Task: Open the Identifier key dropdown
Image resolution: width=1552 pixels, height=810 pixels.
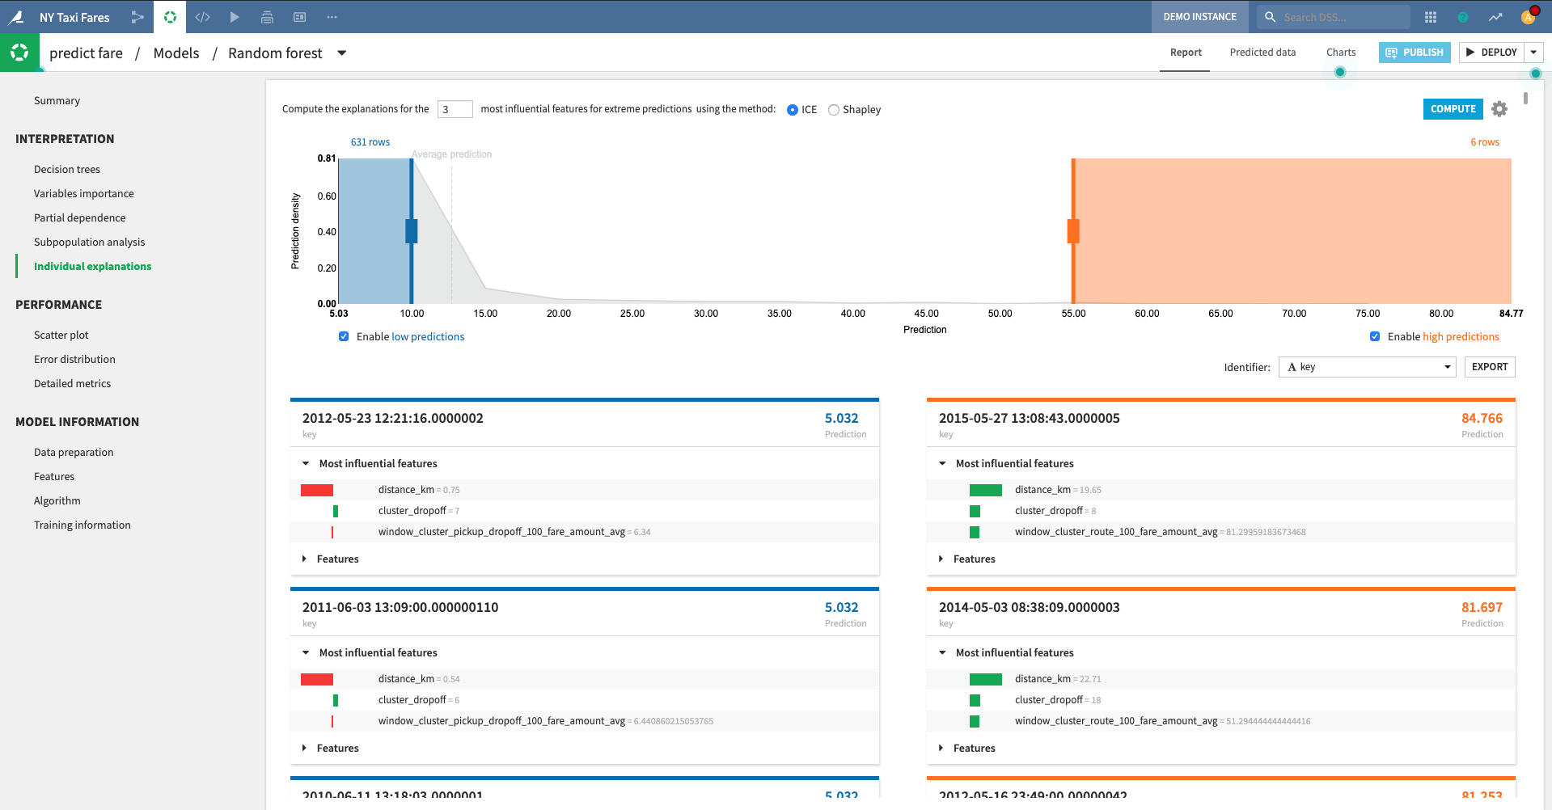Action: 1367,367
